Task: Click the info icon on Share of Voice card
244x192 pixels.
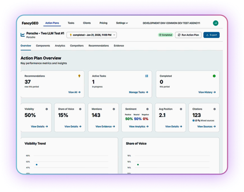Action: click(x=80, y=109)
